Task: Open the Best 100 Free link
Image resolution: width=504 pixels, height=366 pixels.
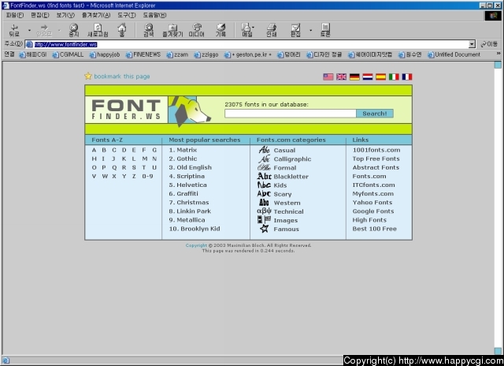Action: click(x=375, y=229)
